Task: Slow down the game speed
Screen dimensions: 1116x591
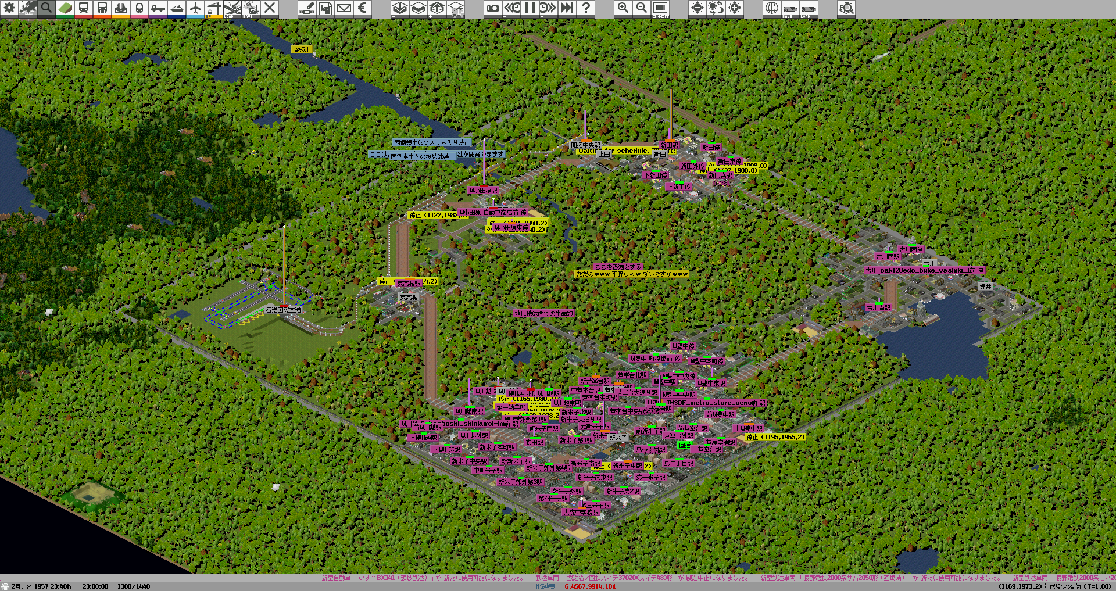Action: (x=512, y=8)
